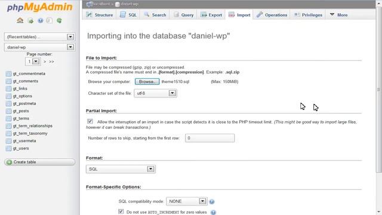This screenshot has height=215, width=382.
Task: Open the gt_comments table link
Action: [x=25, y=81]
